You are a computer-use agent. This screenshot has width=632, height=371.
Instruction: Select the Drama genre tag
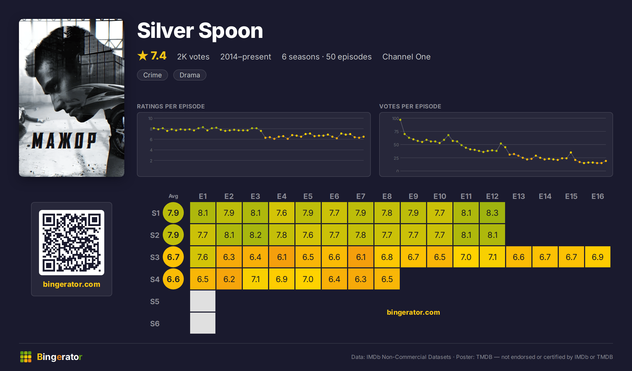coord(190,75)
